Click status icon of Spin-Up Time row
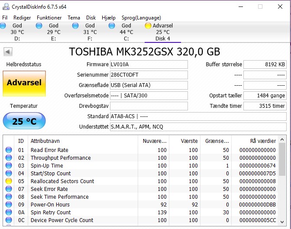Image resolution: width=291 pixels, height=229 pixels. pos(9,165)
